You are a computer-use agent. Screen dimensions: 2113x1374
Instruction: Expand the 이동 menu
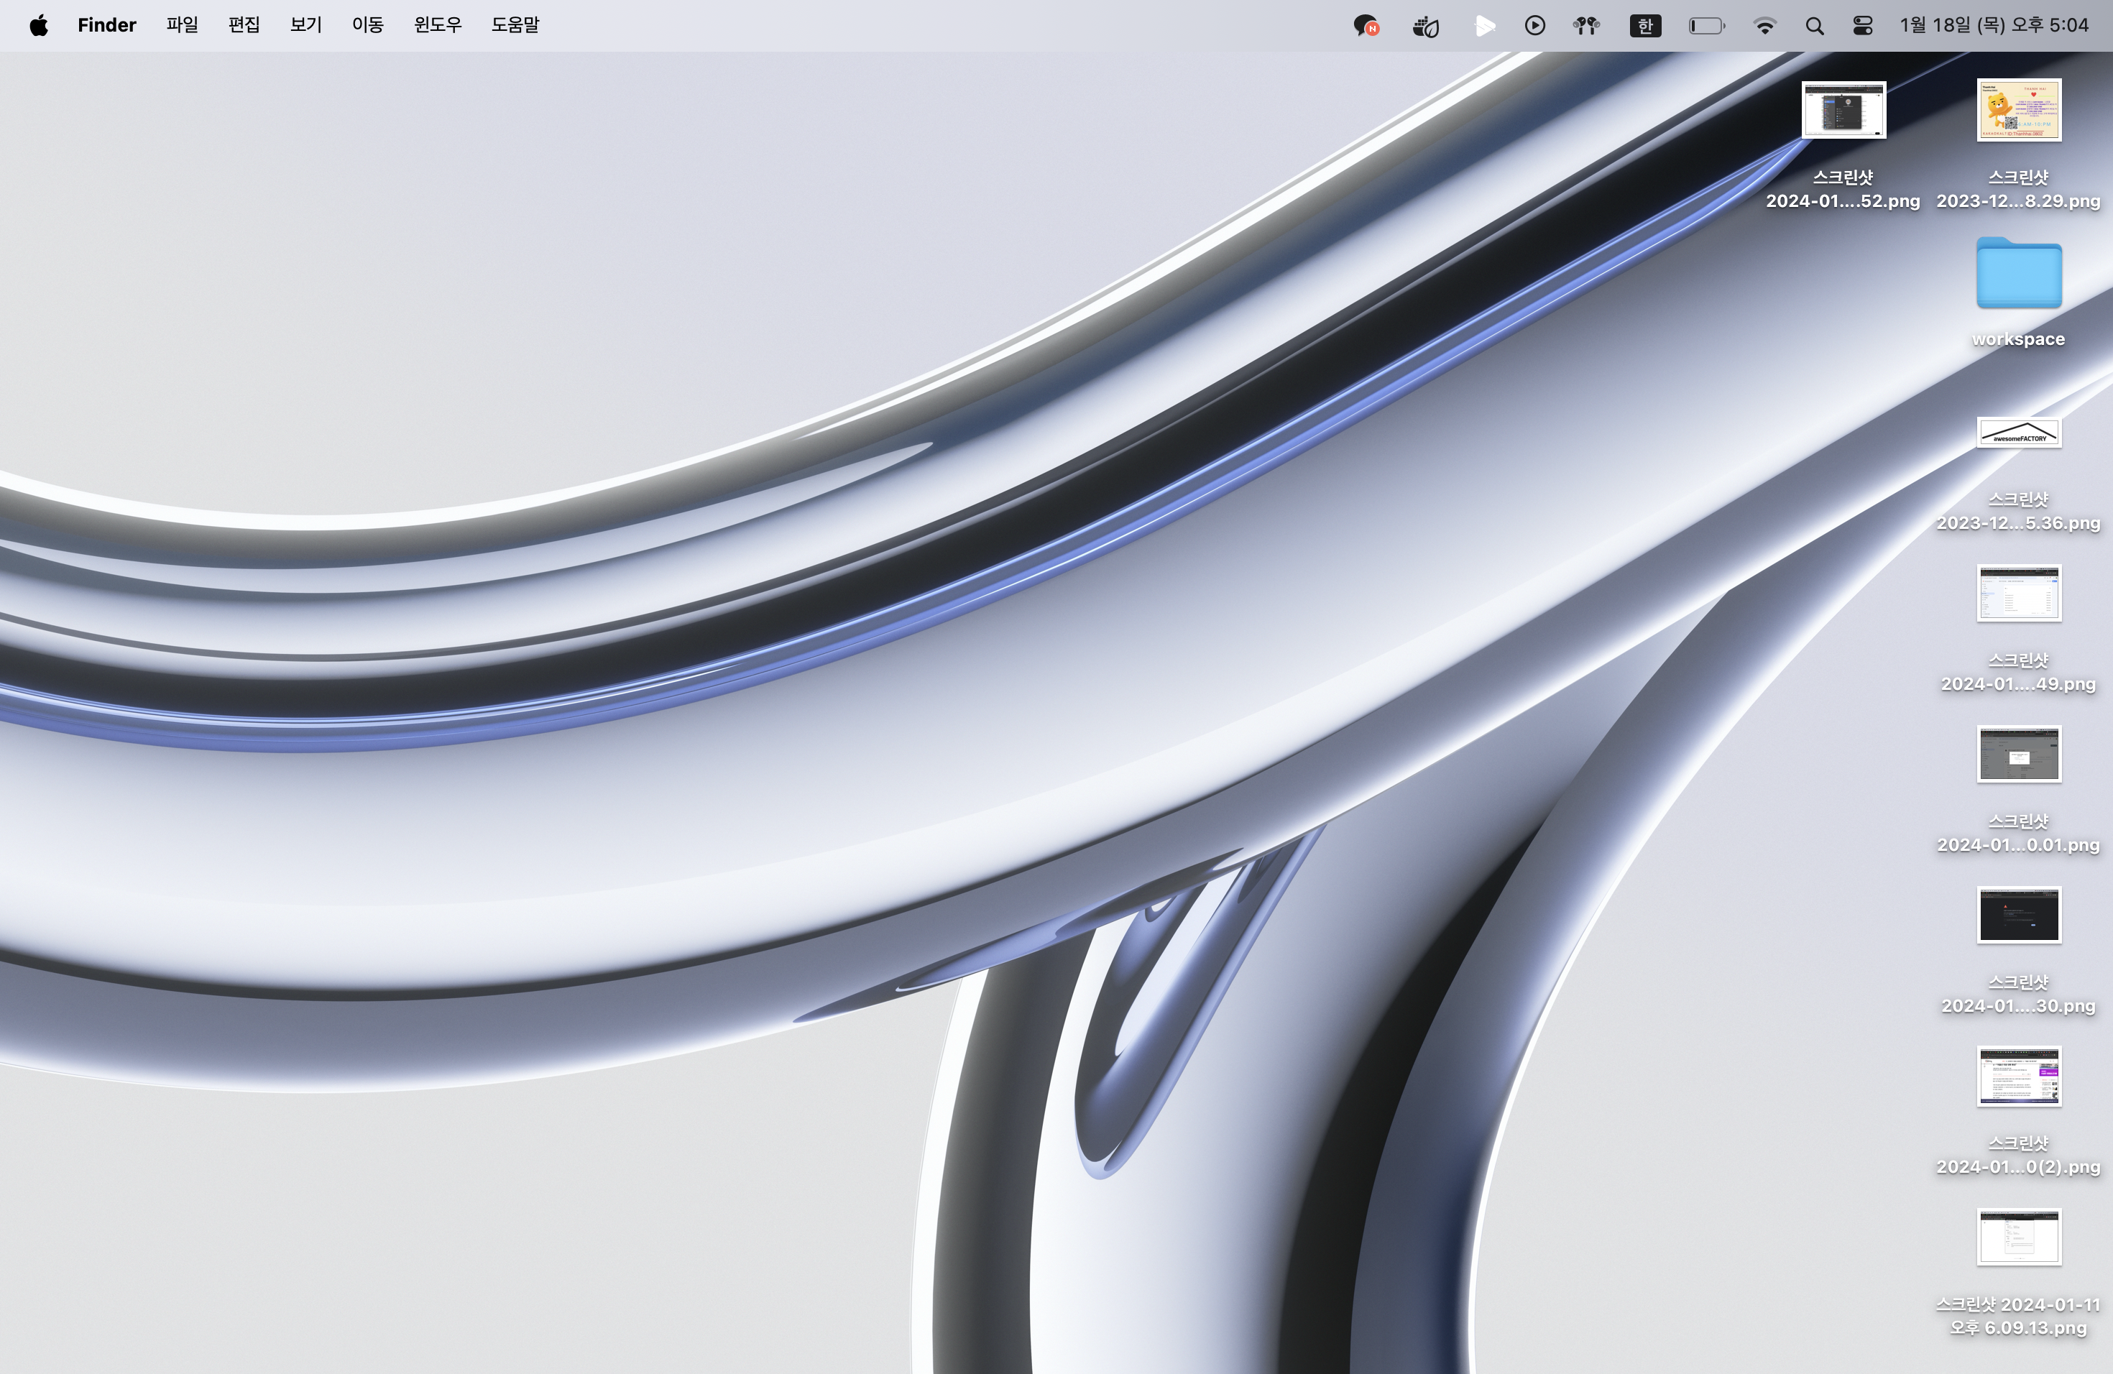coord(367,25)
